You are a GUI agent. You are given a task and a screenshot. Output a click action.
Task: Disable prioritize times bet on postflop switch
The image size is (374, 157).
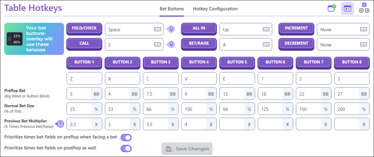click(126, 148)
